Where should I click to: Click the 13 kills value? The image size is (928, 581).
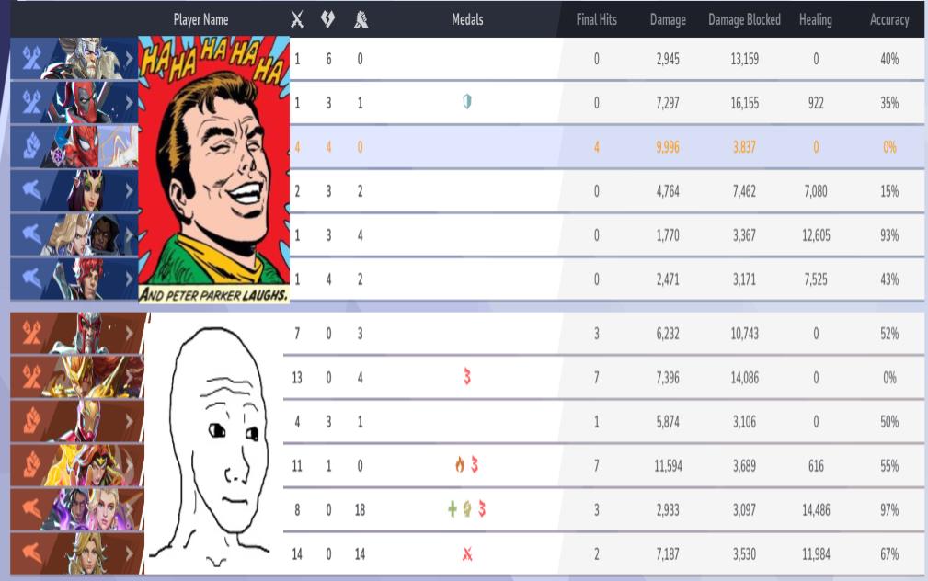(x=297, y=378)
